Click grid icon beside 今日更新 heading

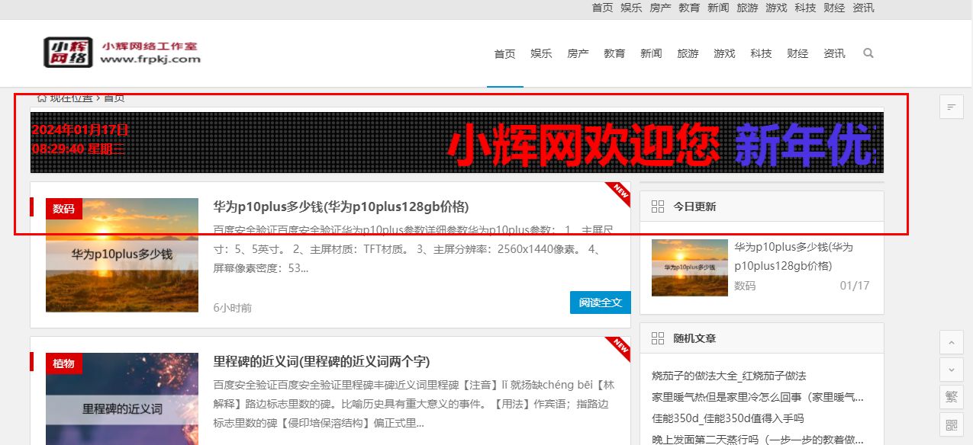(x=658, y=206)
